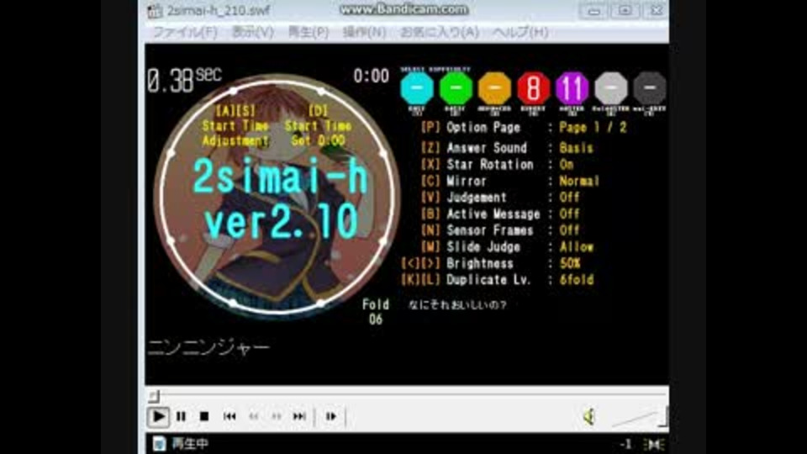Open the ファイル(F) menu
Viewport: 807px width, 454px height.
pyautogui.click(x=185, y=33)
